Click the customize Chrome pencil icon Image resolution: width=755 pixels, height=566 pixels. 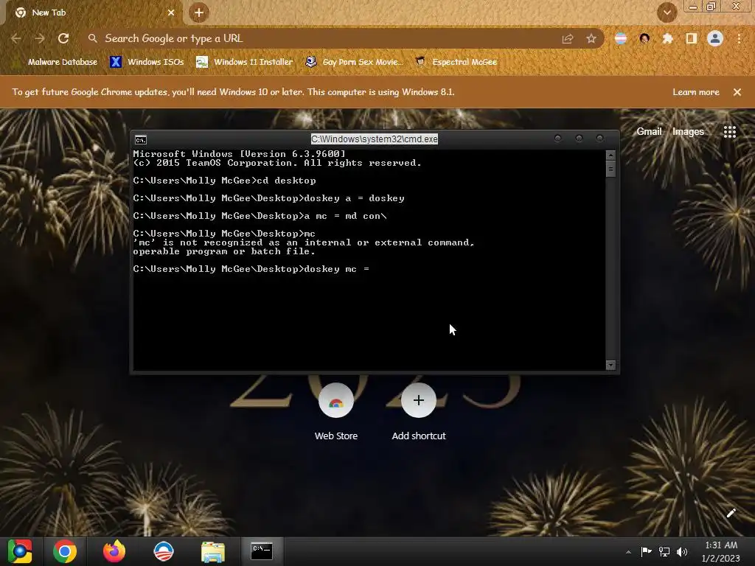(x=731, y=513)
